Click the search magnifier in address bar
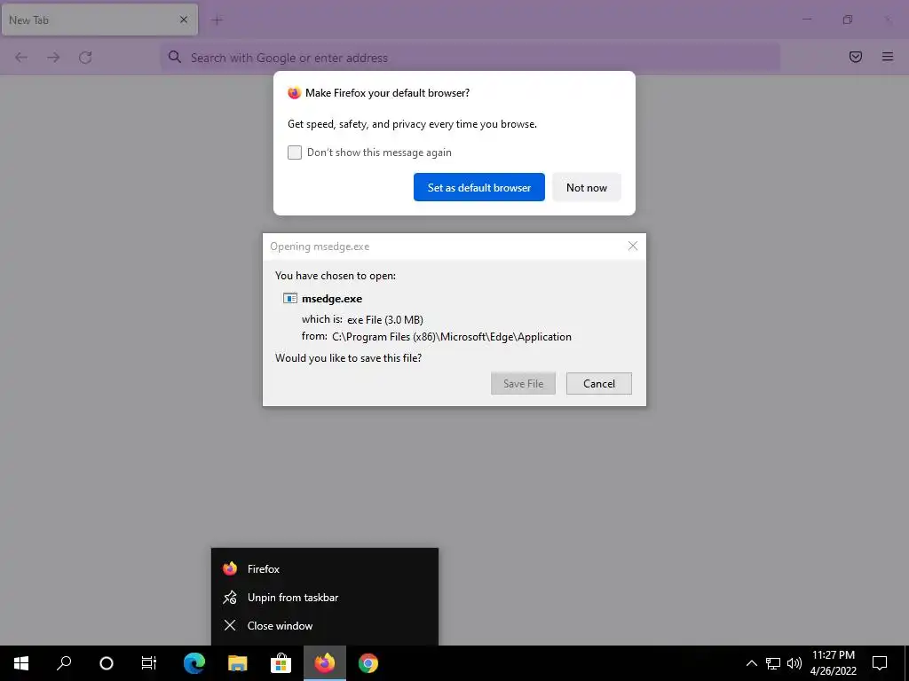 [x=175, y=57]
